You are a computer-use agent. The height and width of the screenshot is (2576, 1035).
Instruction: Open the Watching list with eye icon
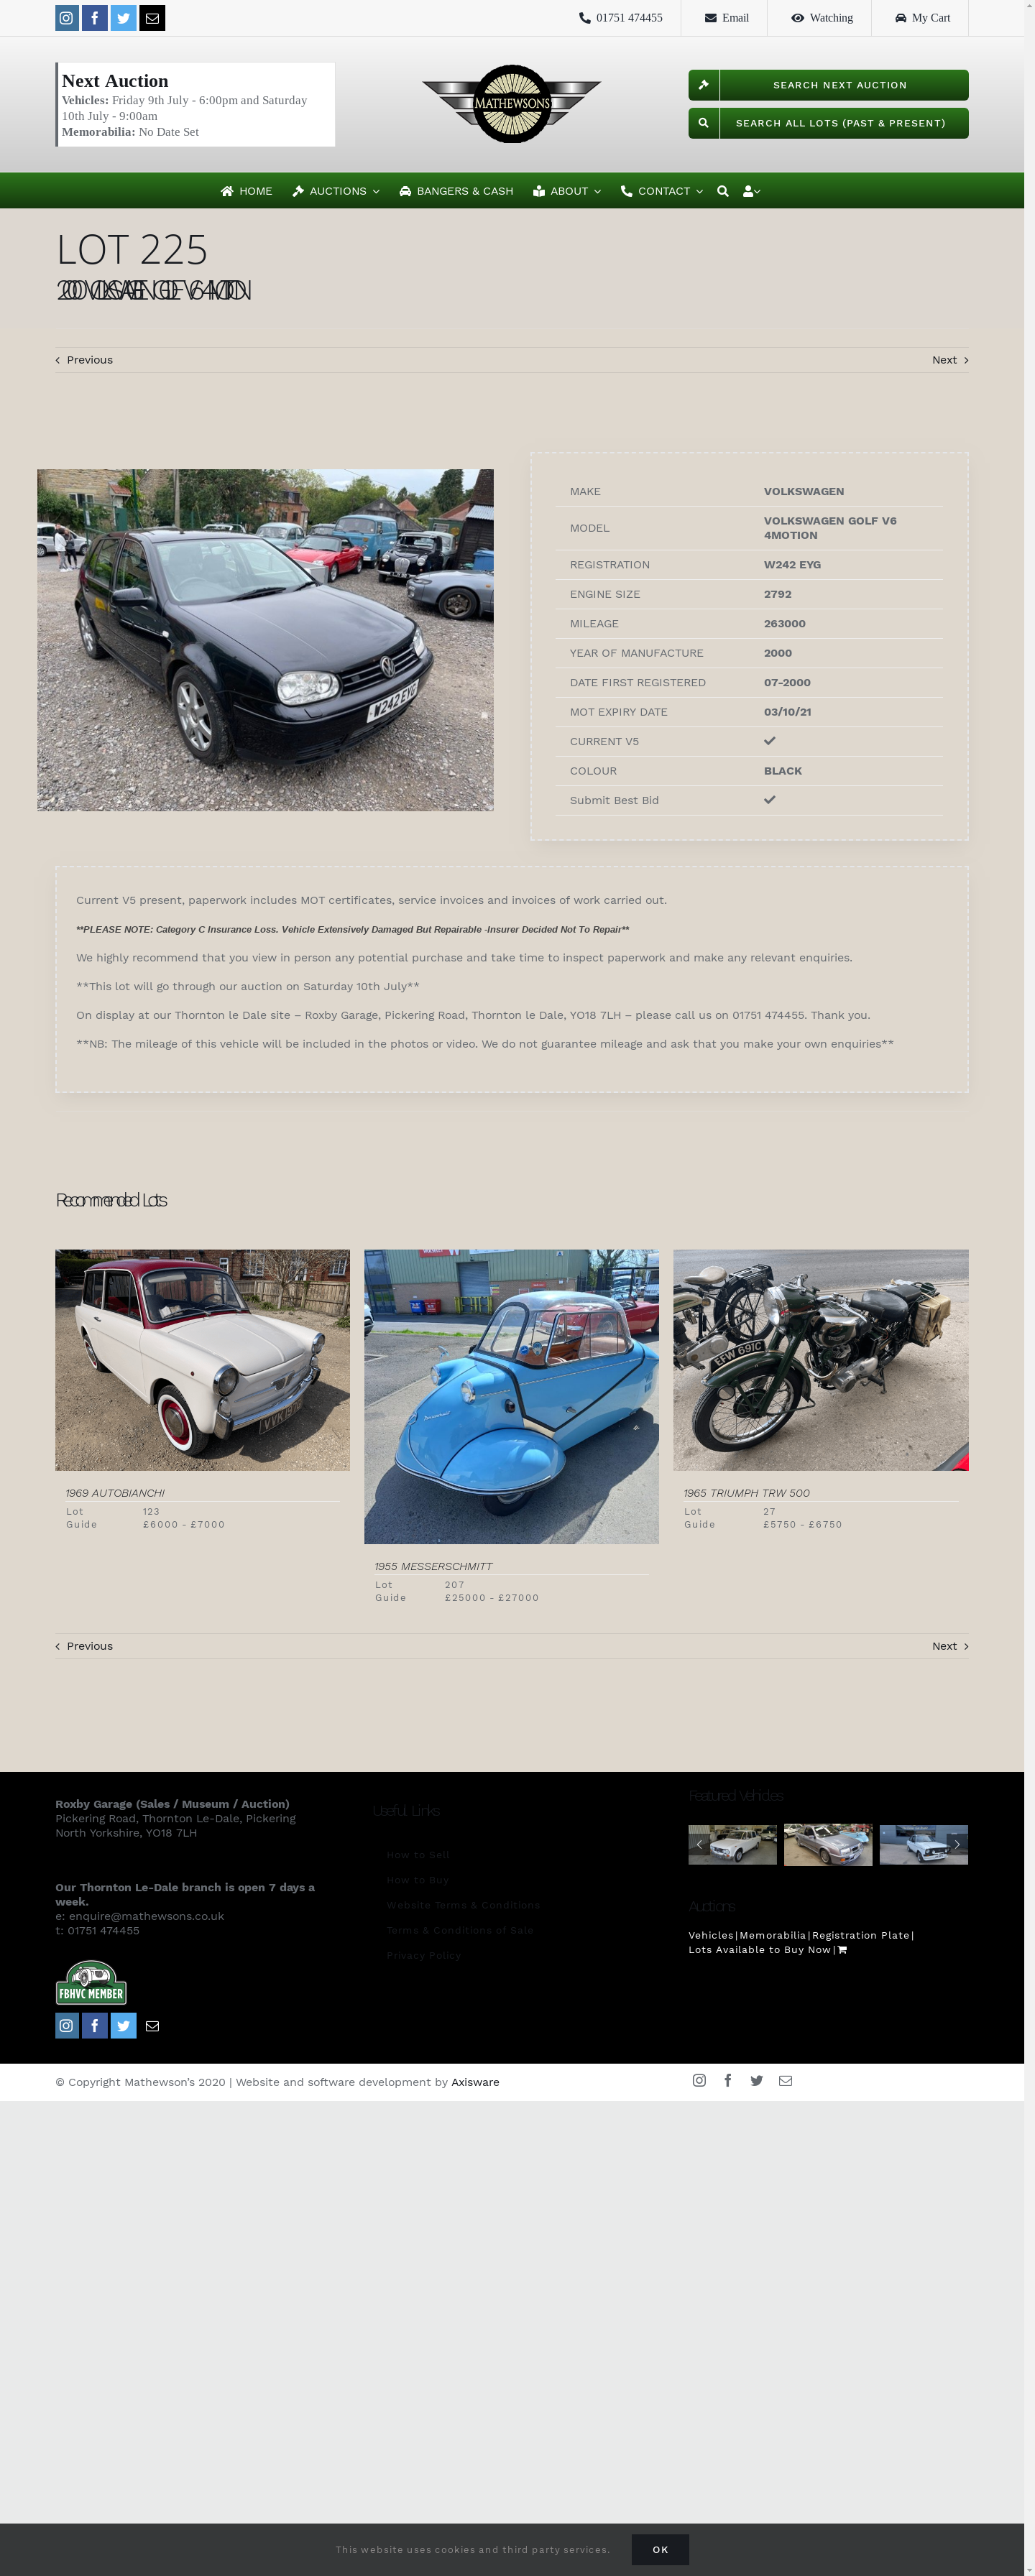coord(822,18)
